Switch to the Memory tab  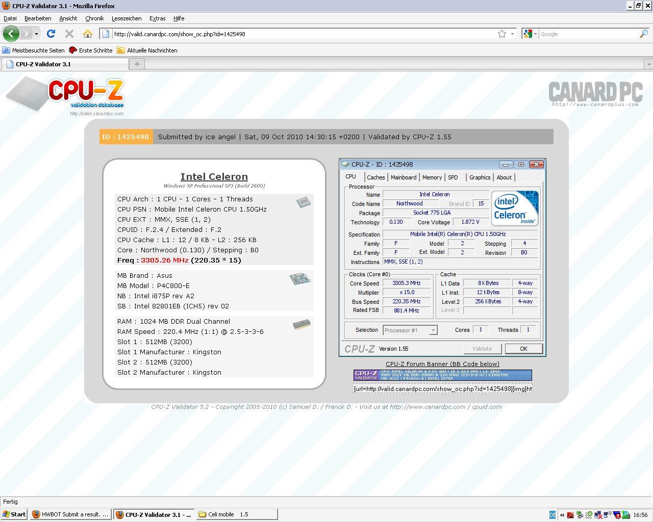point(432,177)
